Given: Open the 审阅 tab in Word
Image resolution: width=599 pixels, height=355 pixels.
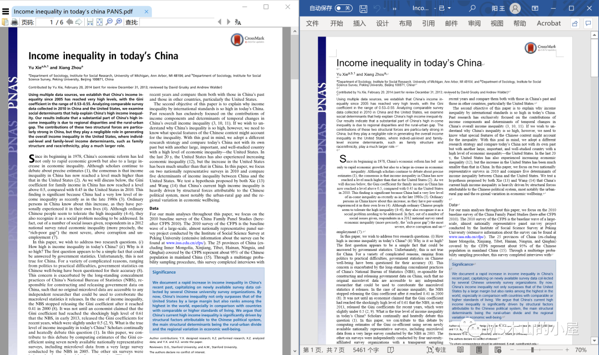Looking at the screenshot, I should pos(474,23).
